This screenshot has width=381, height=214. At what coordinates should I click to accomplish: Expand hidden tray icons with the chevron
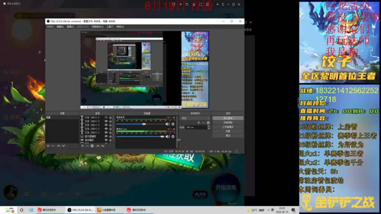[x=268, y=210]
